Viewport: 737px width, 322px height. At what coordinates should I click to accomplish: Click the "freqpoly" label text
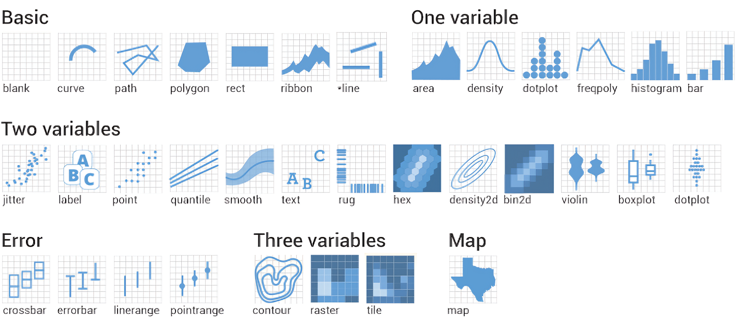[x=597, y=89]
